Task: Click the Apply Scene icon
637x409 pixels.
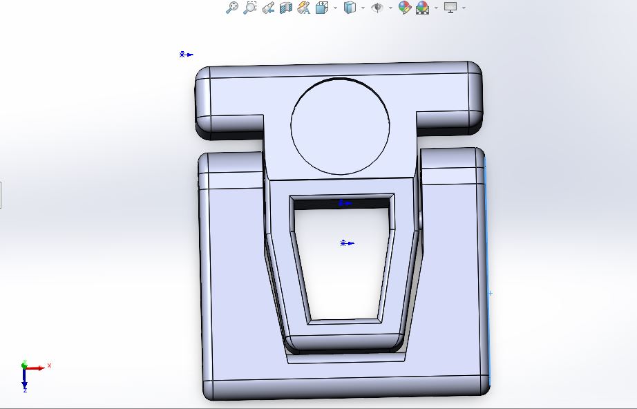Action: (423, 8)
